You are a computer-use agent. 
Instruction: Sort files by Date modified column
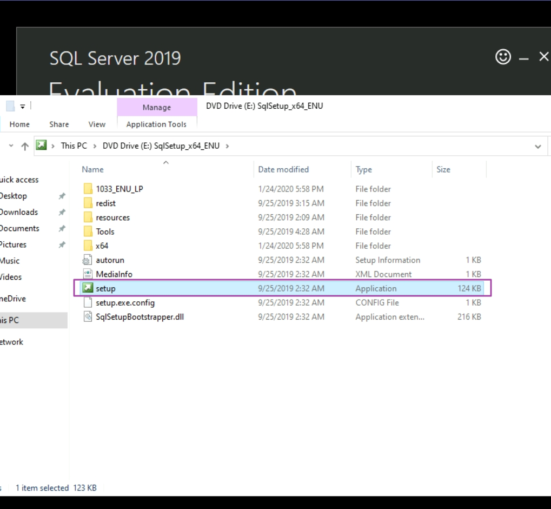click(283, 169)
